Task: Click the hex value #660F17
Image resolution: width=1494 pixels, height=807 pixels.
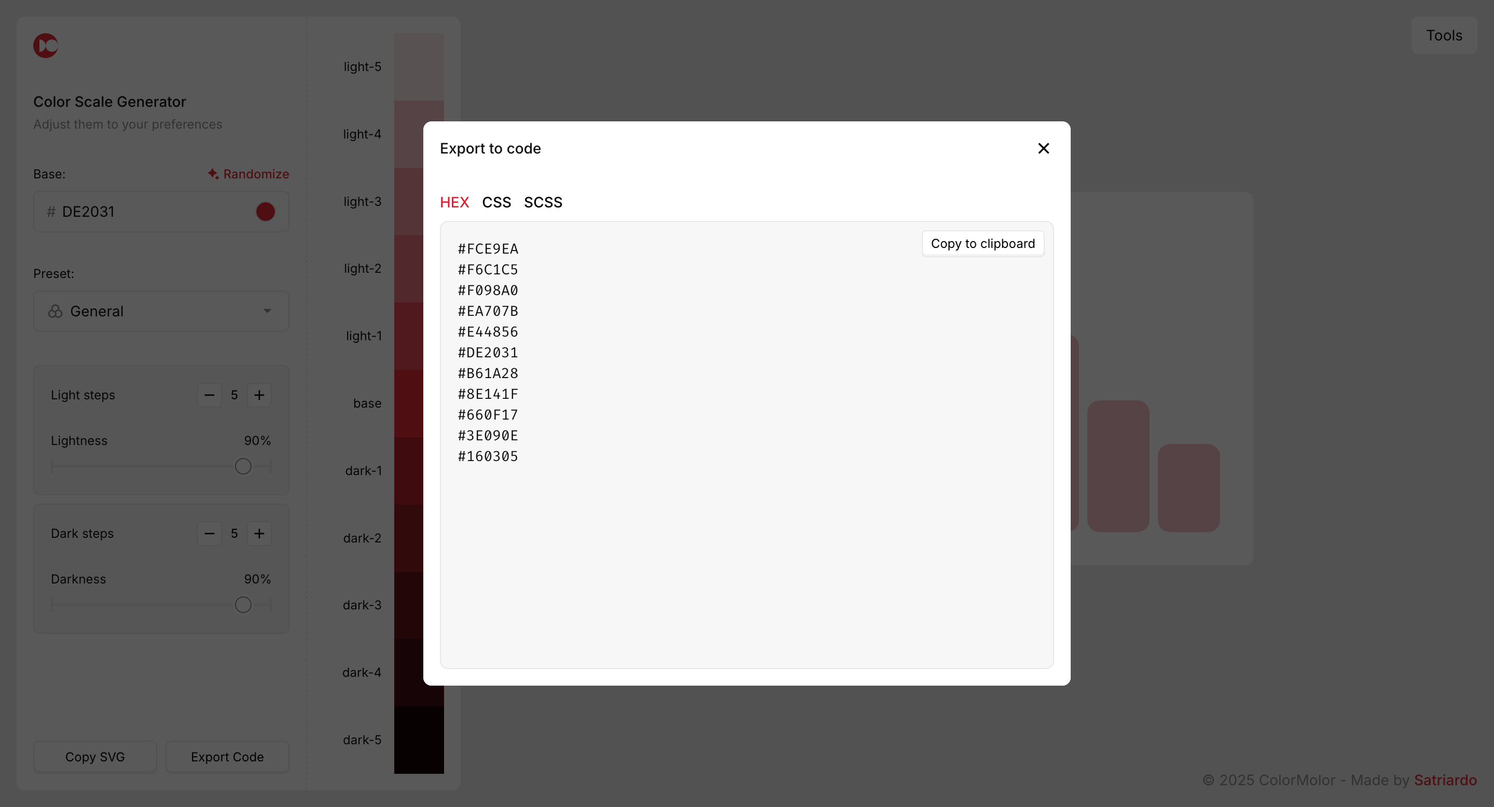Action: (x=488, y=415)
